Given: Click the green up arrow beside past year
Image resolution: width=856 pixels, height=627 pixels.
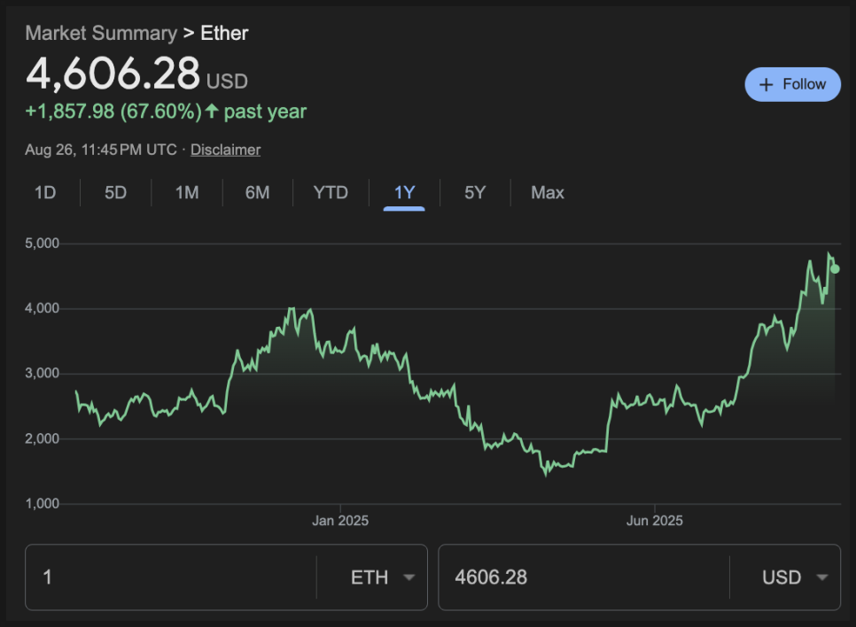Looking at the screenshot, I should [212, 112].
